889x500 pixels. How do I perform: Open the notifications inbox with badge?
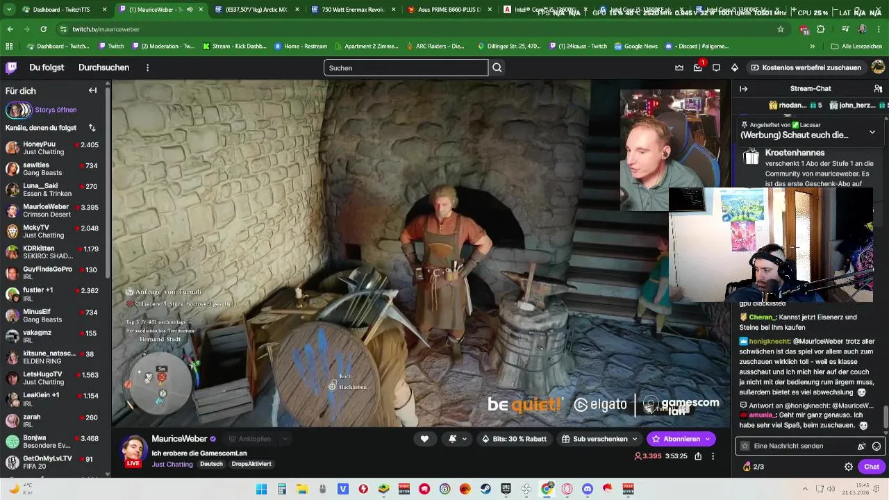(698, 67)
